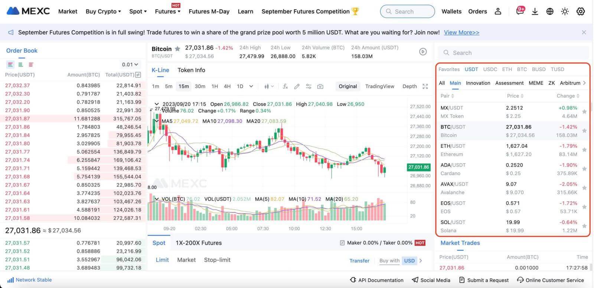Open September Futures Competition page
Viewport: 594px width, 288px height.
310,11
